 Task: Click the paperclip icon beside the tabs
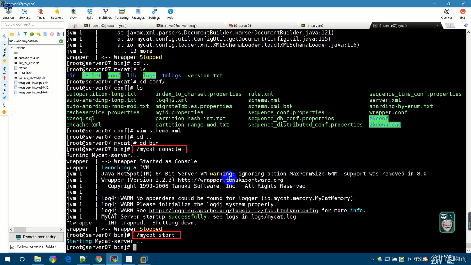pos(466,25)
